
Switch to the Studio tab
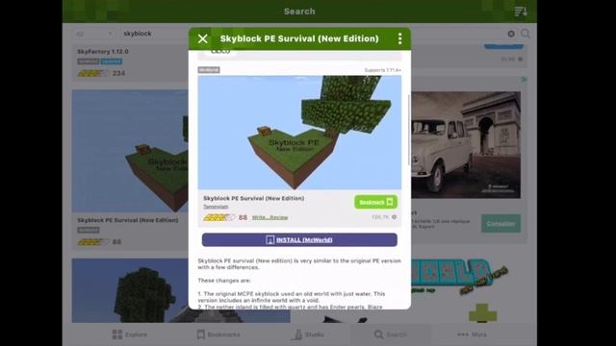(x=309, y=334)
